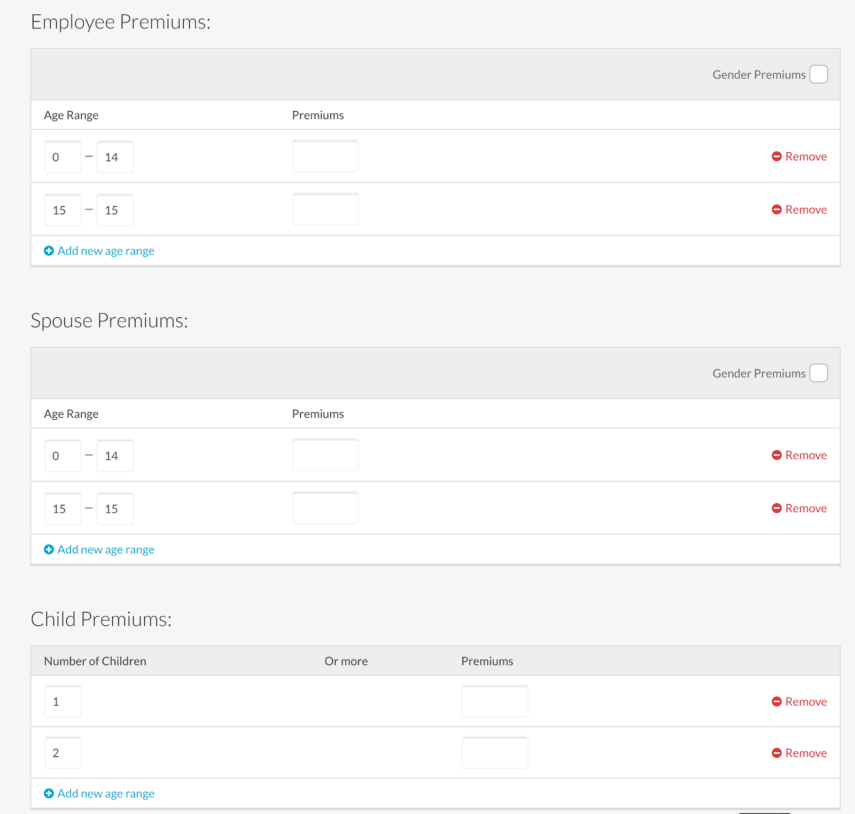Click the red remove icon for Employee 0–14 row
Image resolution: width=855 pixels, height=814 pixels.
pyautogui.click(x=776, y=156)
